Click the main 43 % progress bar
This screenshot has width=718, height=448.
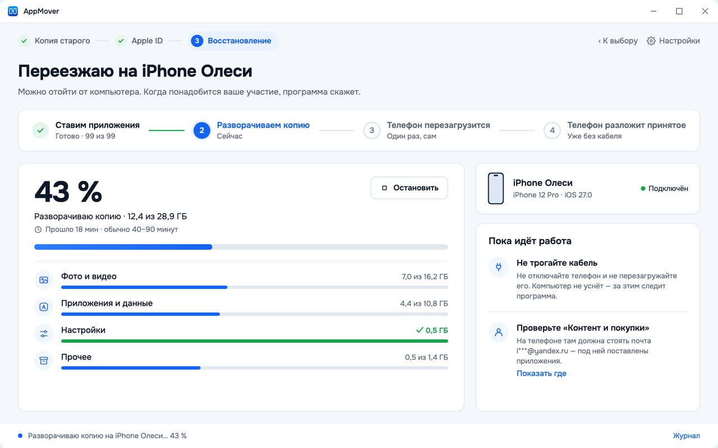pos(241,247)
